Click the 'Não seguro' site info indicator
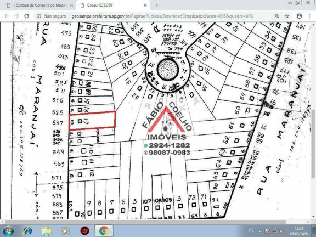This screenshot has height=237, width=316. (x=52, y=16)
